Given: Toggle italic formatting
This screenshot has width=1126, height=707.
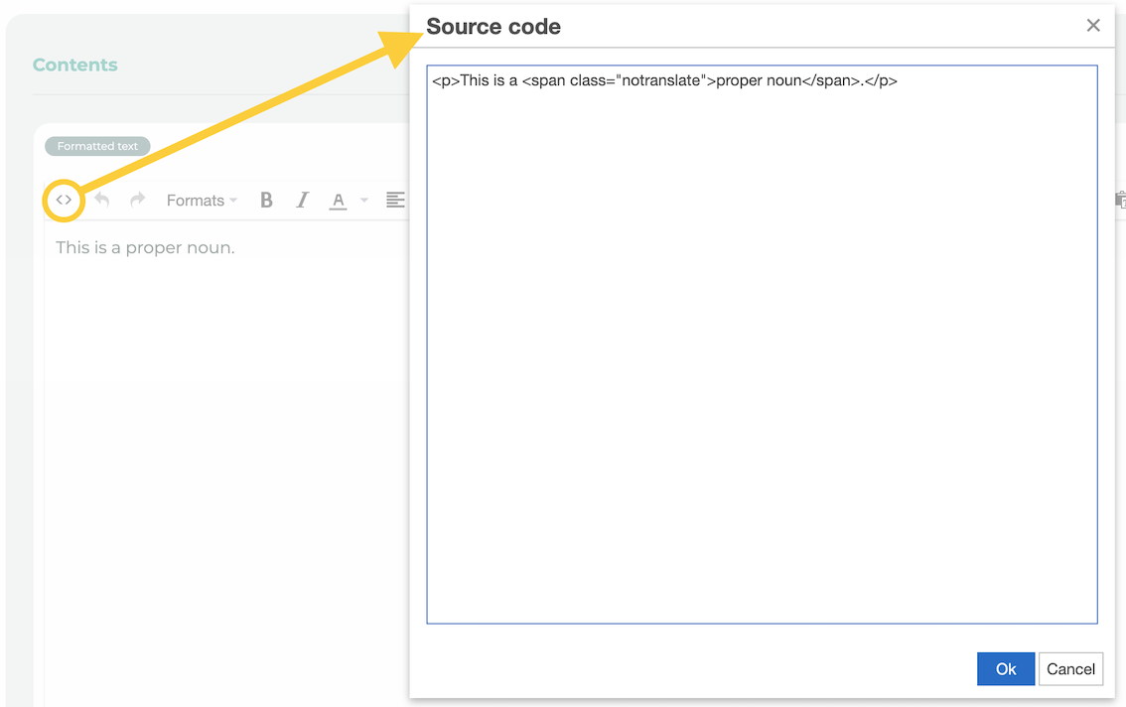Looking at the screenshot, I should point(303,201).
